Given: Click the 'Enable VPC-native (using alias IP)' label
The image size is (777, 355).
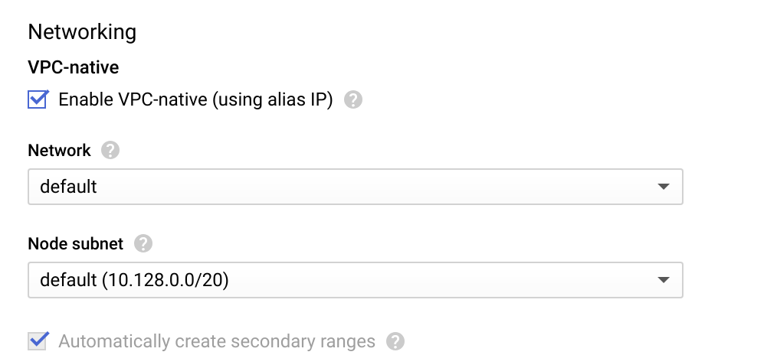Looking at the screenshot, I should pos(195,100).
